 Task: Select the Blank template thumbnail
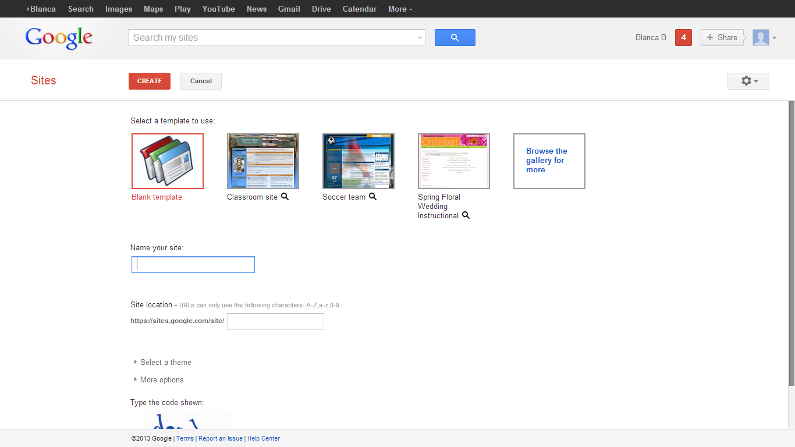pos(168,161)
